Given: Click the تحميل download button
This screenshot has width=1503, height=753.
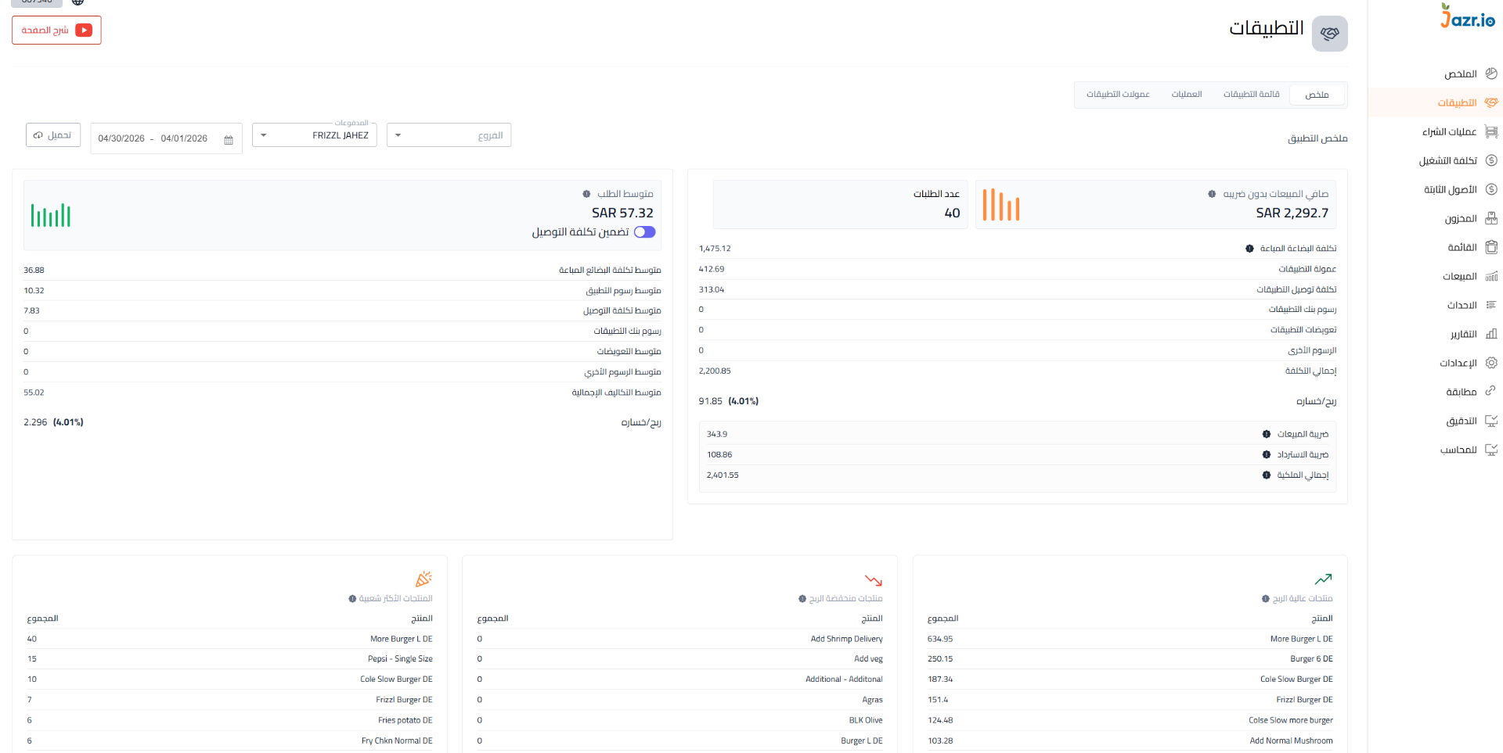Looking at the screenshot, I should [53, 134].
